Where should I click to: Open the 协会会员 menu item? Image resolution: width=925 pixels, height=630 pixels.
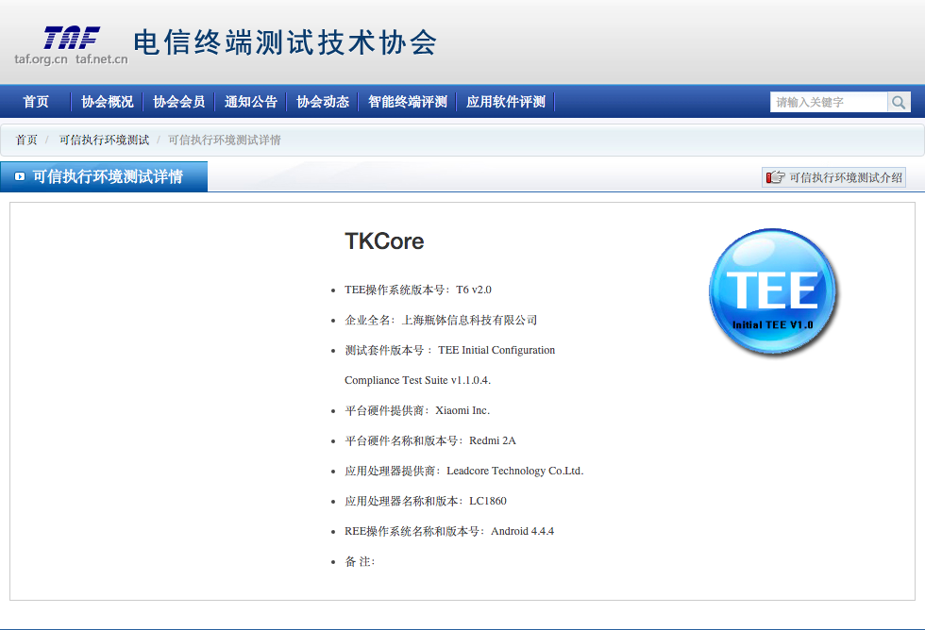(179, 102)
